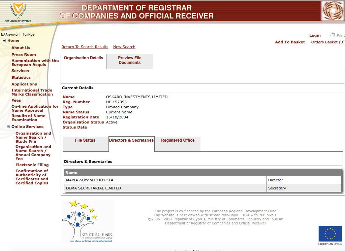The height and width of the screenshot is (251, 345).
Task: Collapse the Online Services section
Action: [8, 127]
